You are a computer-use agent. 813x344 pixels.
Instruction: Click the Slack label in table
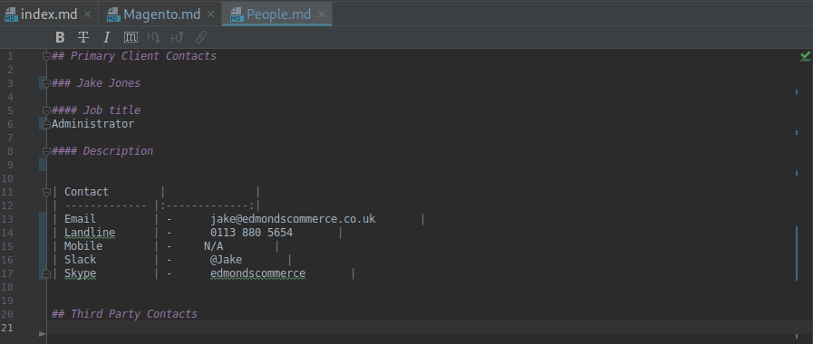point(81,260)
